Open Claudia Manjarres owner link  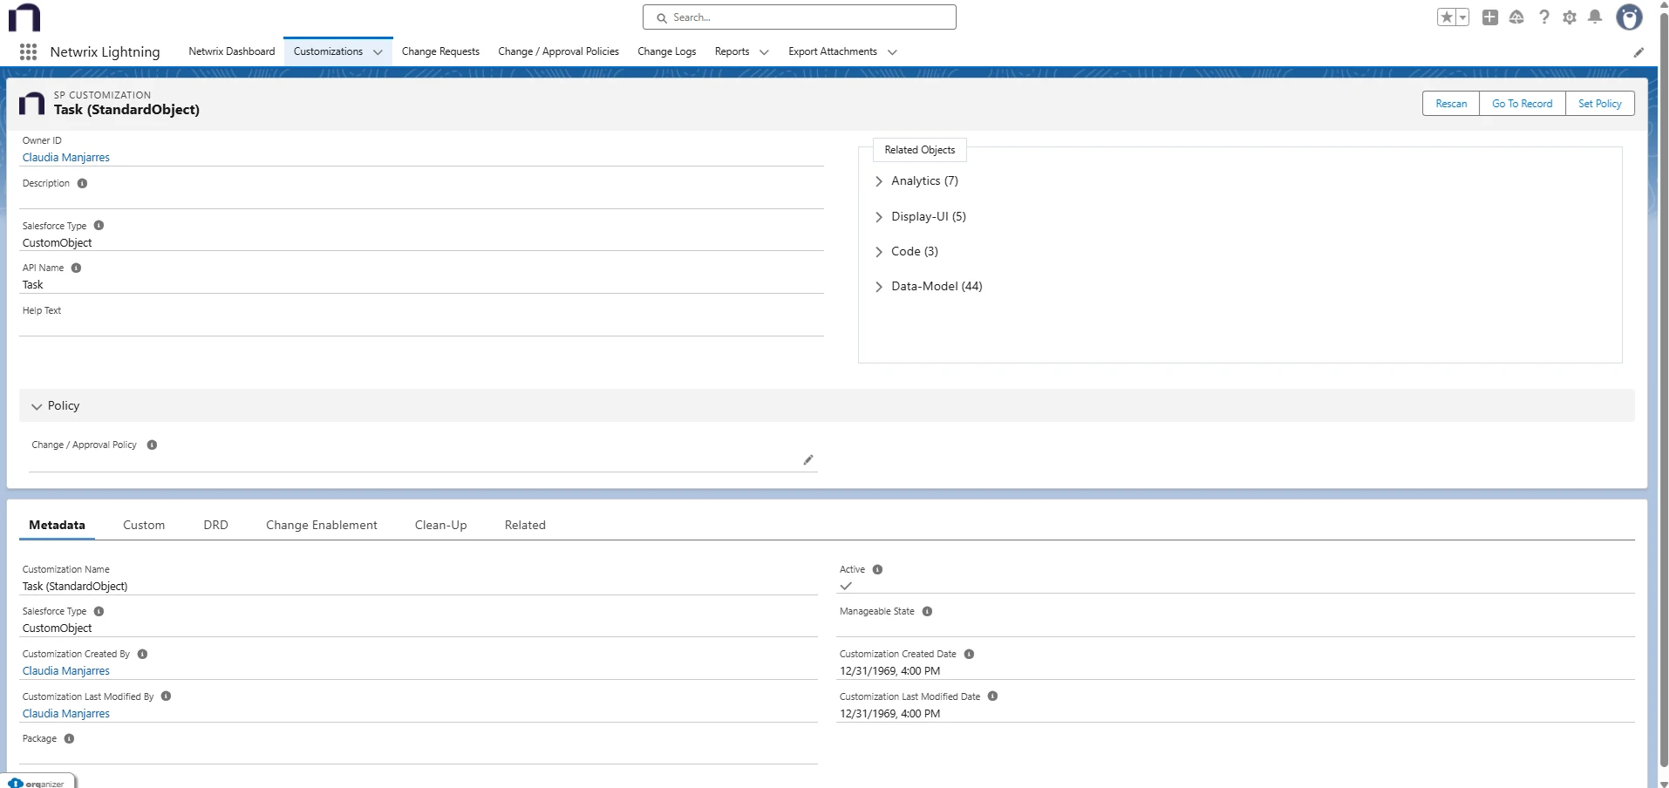pyautogui.click(x=65, y=157)
